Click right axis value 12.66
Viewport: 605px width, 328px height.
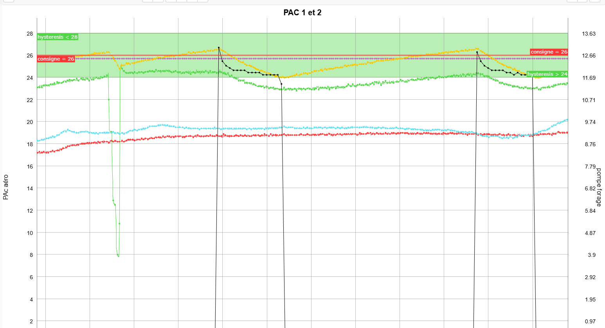[589, 56]
